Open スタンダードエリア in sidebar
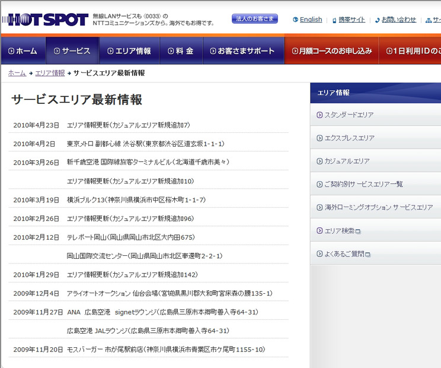The image size is (441, 368). 349,115
